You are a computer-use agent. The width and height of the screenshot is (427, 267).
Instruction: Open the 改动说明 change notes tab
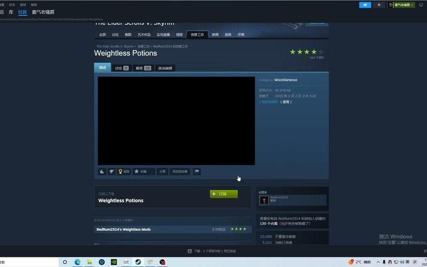coord(165,68)
